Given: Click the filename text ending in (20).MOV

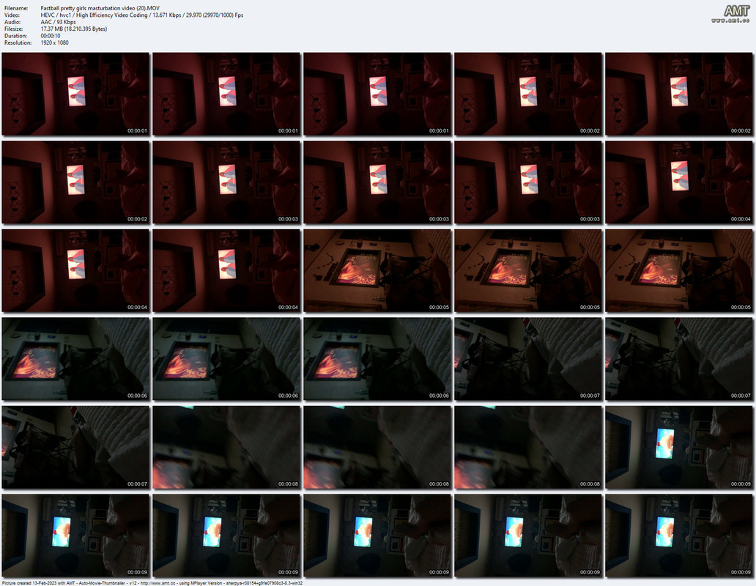Looking at the screenshot, I should 100,8.
